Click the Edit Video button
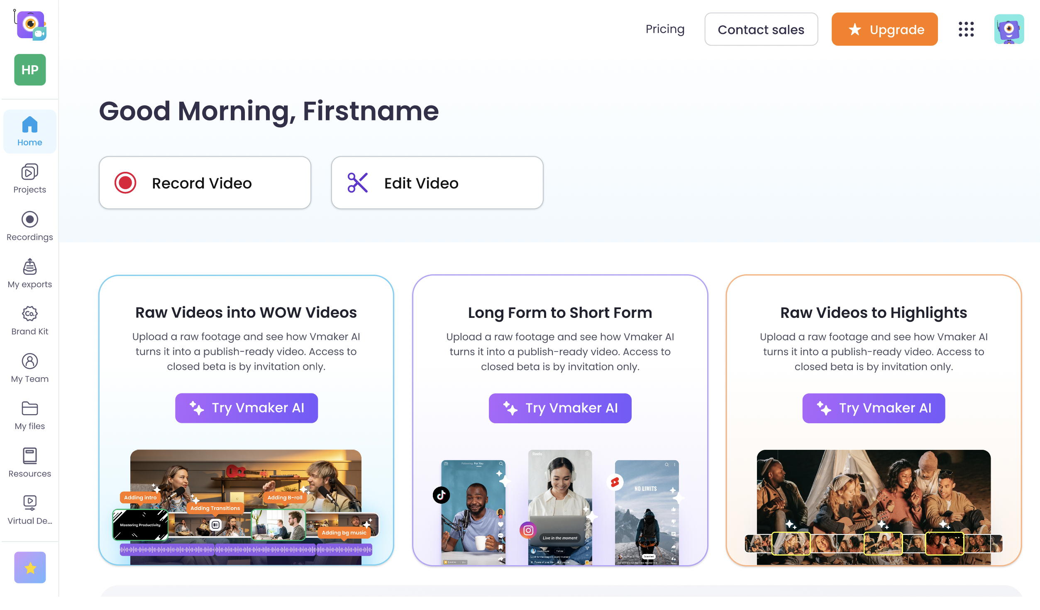Viewport: 1040px width, 610px height. coord(437,183)
